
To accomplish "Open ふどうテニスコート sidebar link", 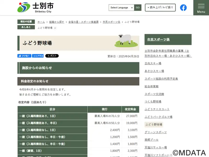I will (x=157, y=109).
